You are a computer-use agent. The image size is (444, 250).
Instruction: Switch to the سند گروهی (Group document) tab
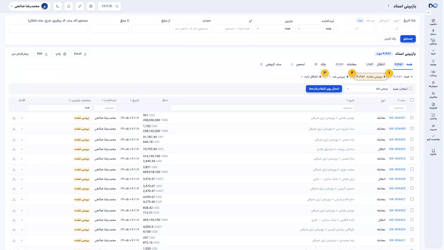pyautogui.click(x=271, y=64)
